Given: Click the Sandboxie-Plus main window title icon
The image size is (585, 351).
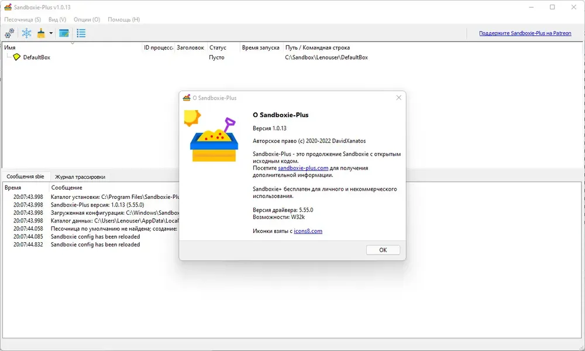Looking at the screenshot, I should (8, 7).
